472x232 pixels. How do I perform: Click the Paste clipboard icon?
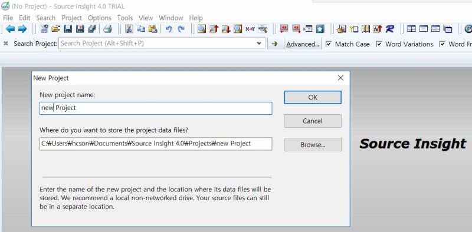pos(153,29)
